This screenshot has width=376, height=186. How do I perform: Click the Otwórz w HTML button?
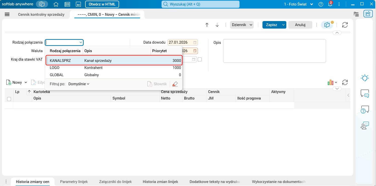[x=102, y=4]
